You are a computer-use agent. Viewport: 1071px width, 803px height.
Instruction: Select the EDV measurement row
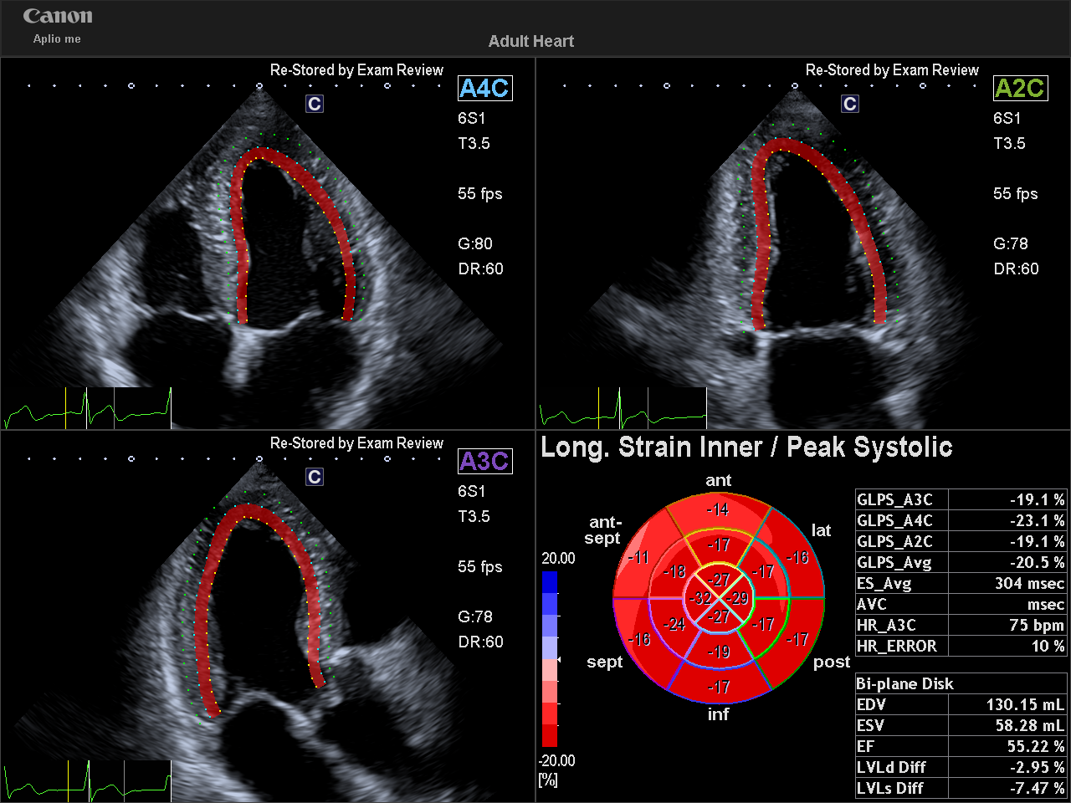(961, 704)
